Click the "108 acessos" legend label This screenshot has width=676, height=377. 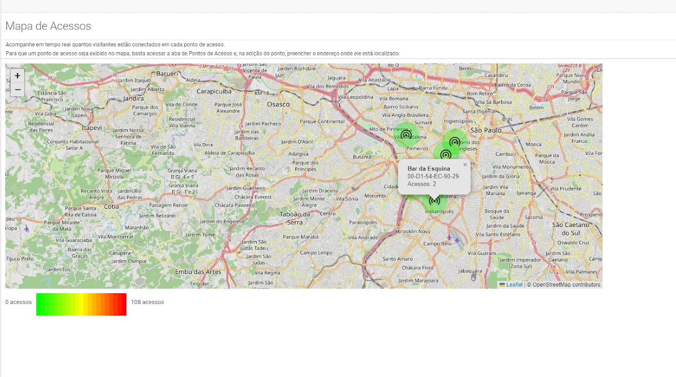(147, 302)
